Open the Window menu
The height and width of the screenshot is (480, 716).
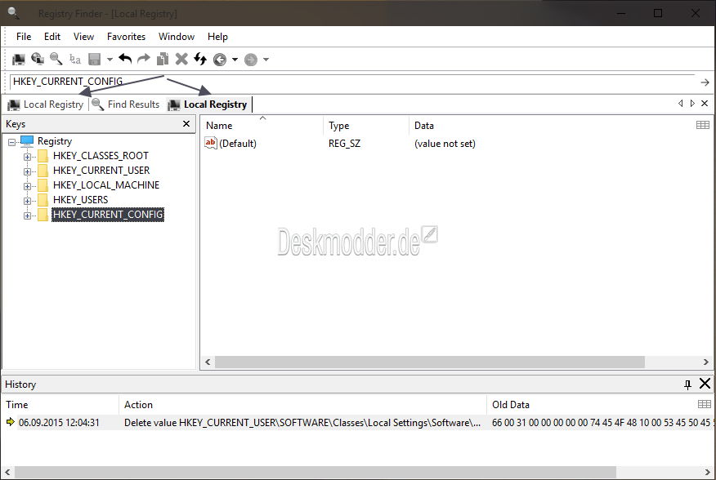point(177,37)
